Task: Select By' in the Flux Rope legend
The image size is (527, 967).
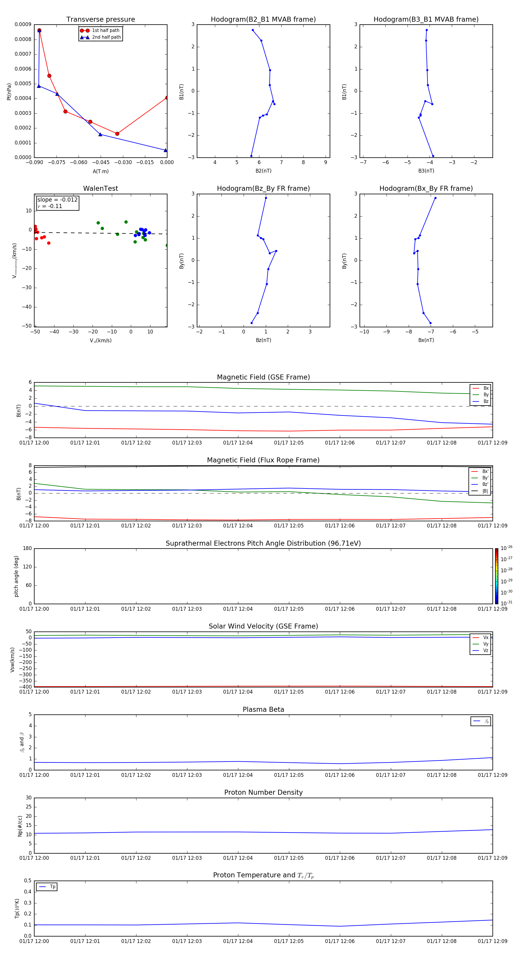Action: 480,478
